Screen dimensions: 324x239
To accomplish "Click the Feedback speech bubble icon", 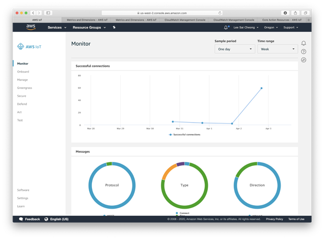I will pyautogui.click(x=21, y=219).
